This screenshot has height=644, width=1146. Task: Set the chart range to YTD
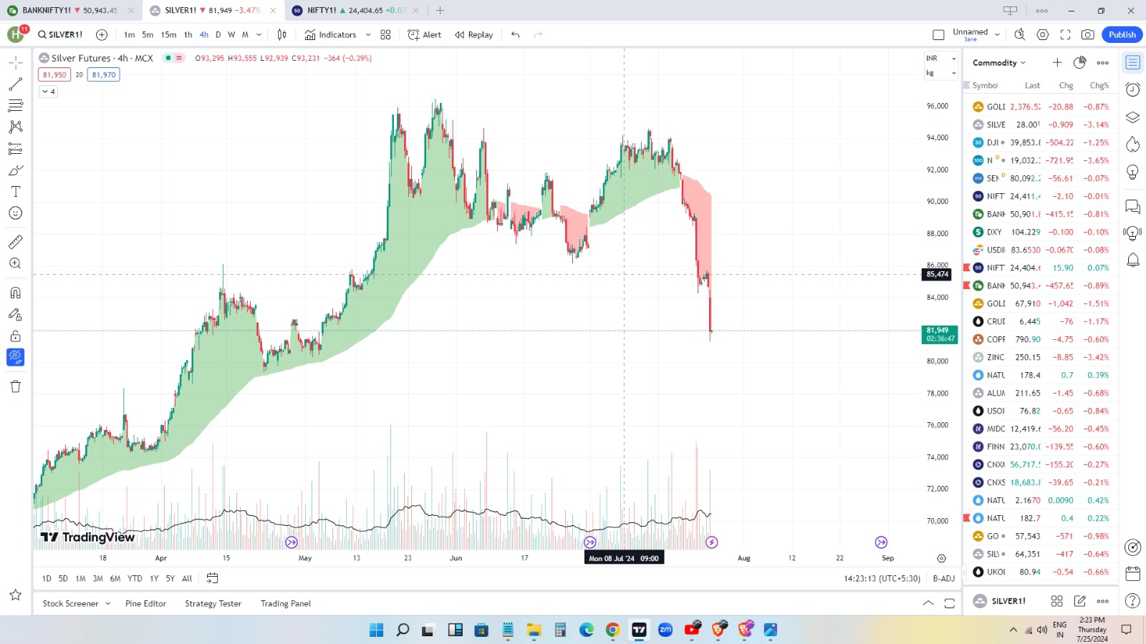tap(135, 578)
